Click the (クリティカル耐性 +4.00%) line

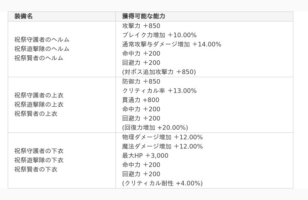pos(162,183)
